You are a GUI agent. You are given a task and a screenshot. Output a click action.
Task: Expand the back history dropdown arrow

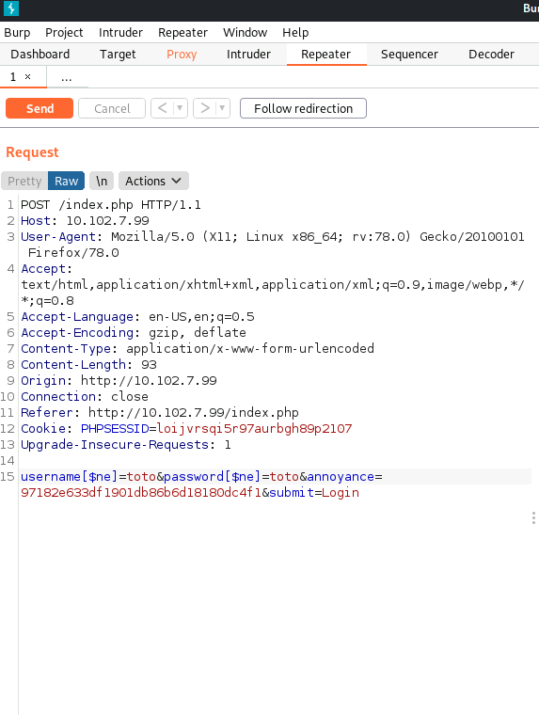[180, 108]
